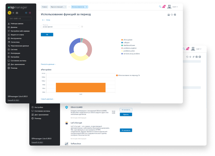Click the briefcase icon in sidebar header
Image resolution: width=215 pixels, height=156 pixels.
coord(17,13)
